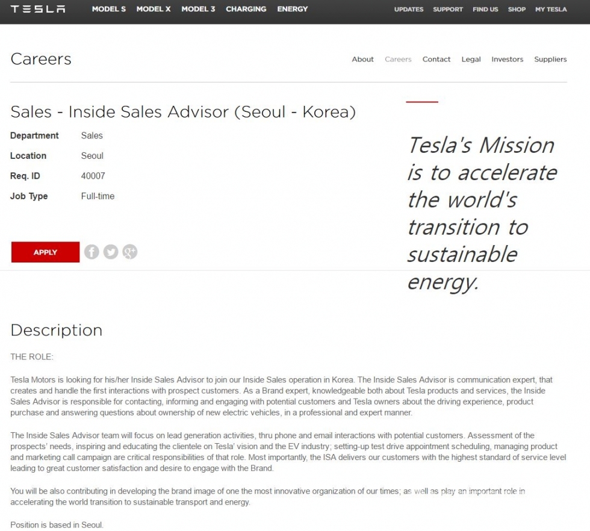Open the Updates link
The width and height of the screenshot is (590, 531).
(x=409, y=10)
